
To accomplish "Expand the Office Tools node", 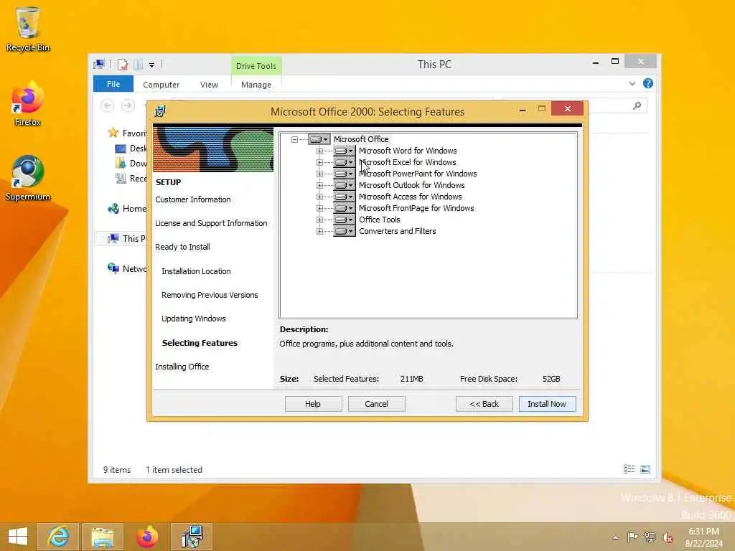I will tap(319, 220).
